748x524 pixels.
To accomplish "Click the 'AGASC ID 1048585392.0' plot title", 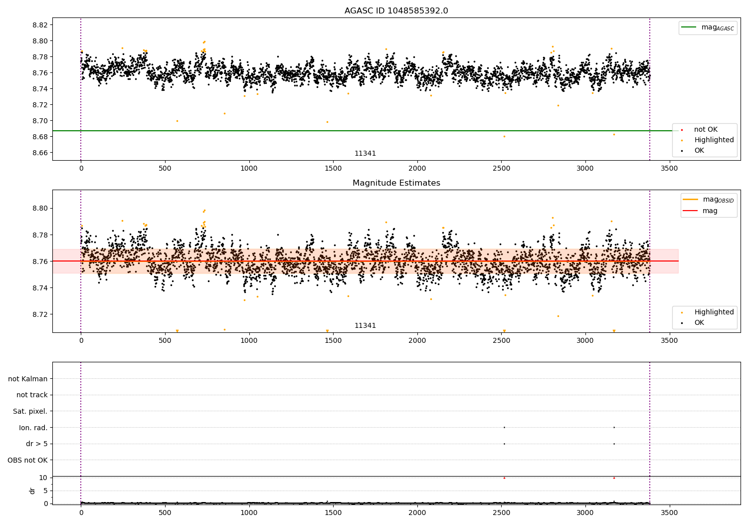I will [x=396, y=11].
